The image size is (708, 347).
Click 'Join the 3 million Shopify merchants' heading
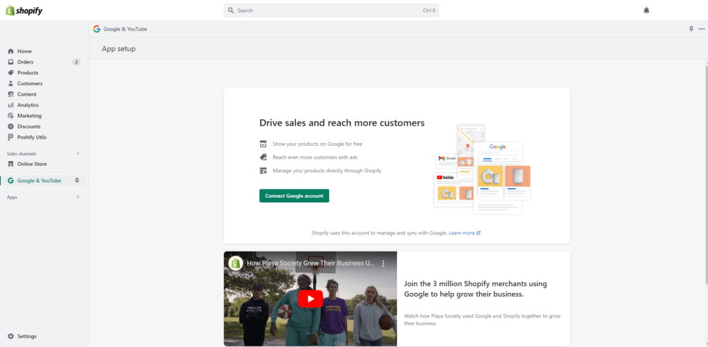pyautogui.click(x=476, y=289)
